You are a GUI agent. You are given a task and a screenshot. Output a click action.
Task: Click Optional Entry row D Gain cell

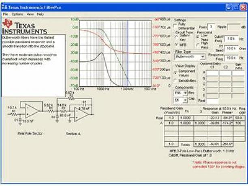238,90
